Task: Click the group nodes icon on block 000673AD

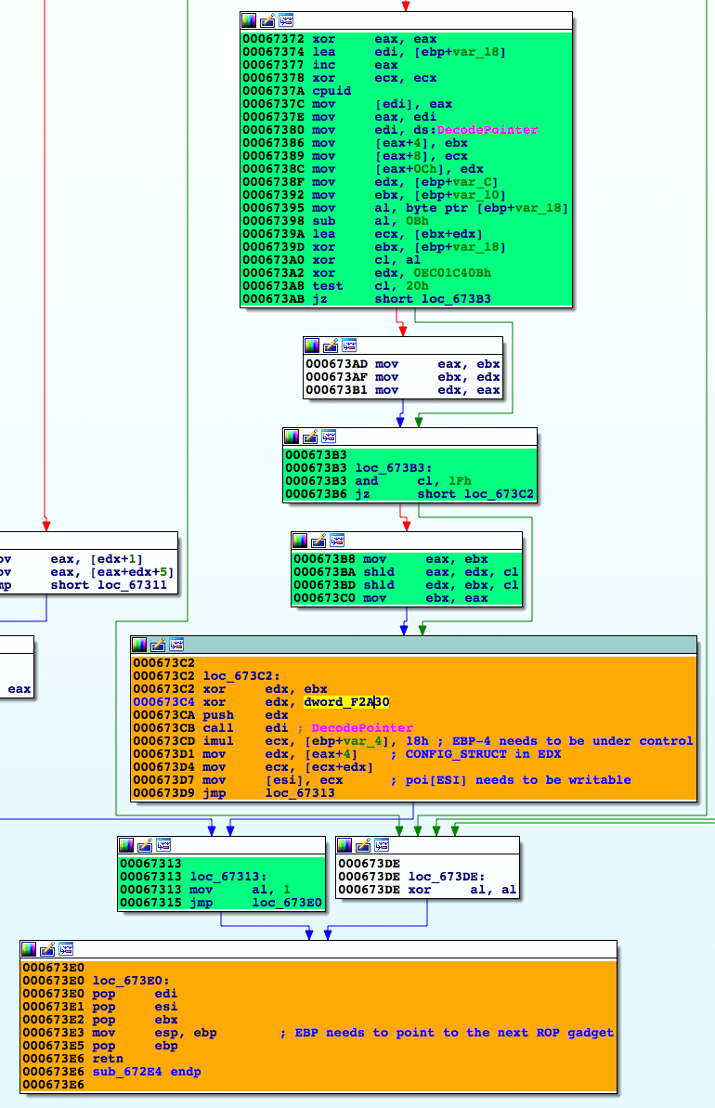Action: point(350,345)
